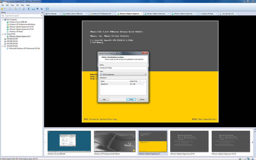Toggle Unity mode from the toolbar

(42, 8)
